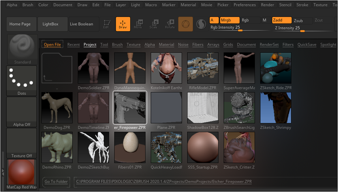Open the Preferences menu

click(x=245, y=5)
